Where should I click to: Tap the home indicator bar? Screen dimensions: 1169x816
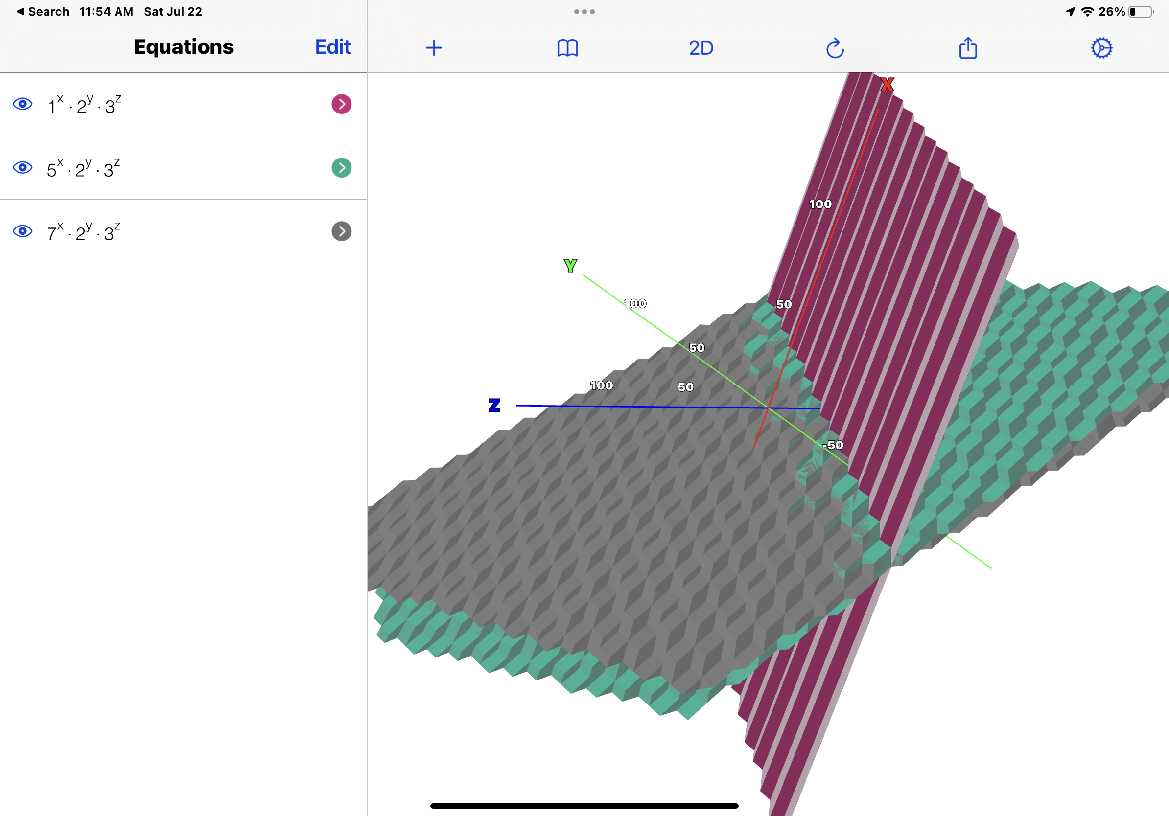[584, 806]
